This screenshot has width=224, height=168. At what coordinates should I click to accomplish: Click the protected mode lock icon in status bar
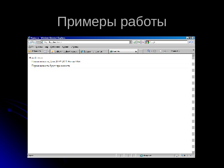[177, 156]
